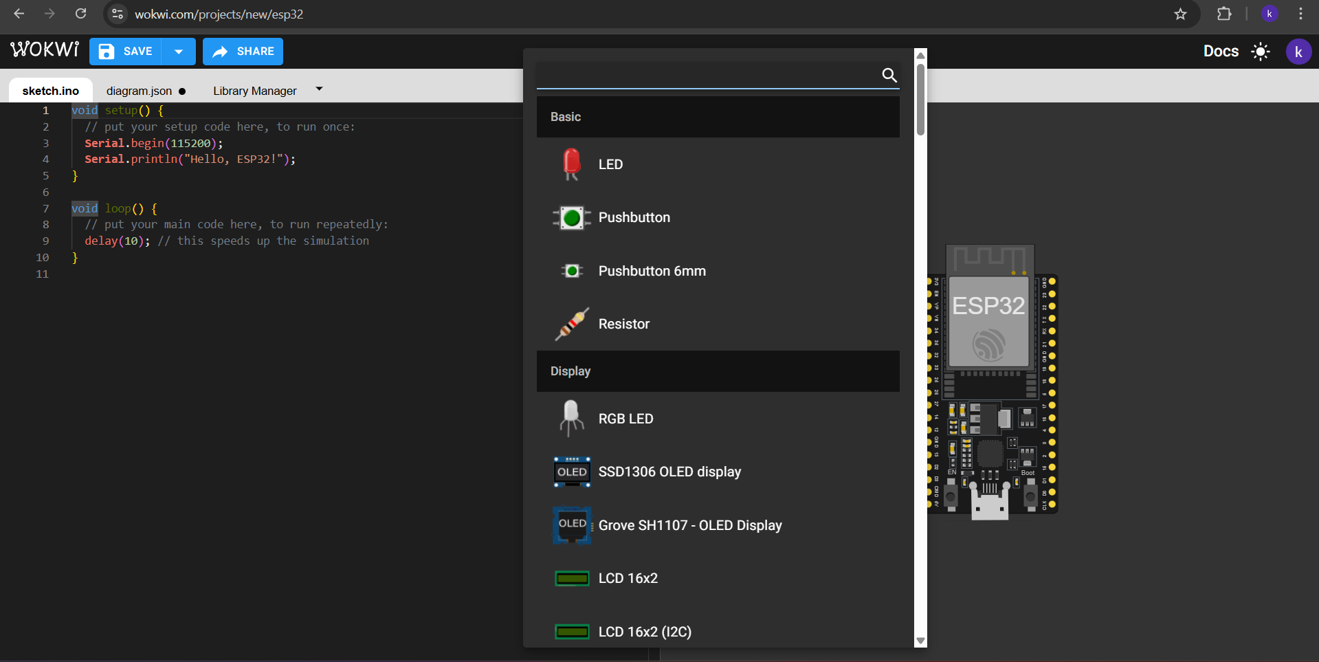The width and height of the screenshot is (1319, 662).
Task: Click the browser address bar URL
Action: [219, 14]
